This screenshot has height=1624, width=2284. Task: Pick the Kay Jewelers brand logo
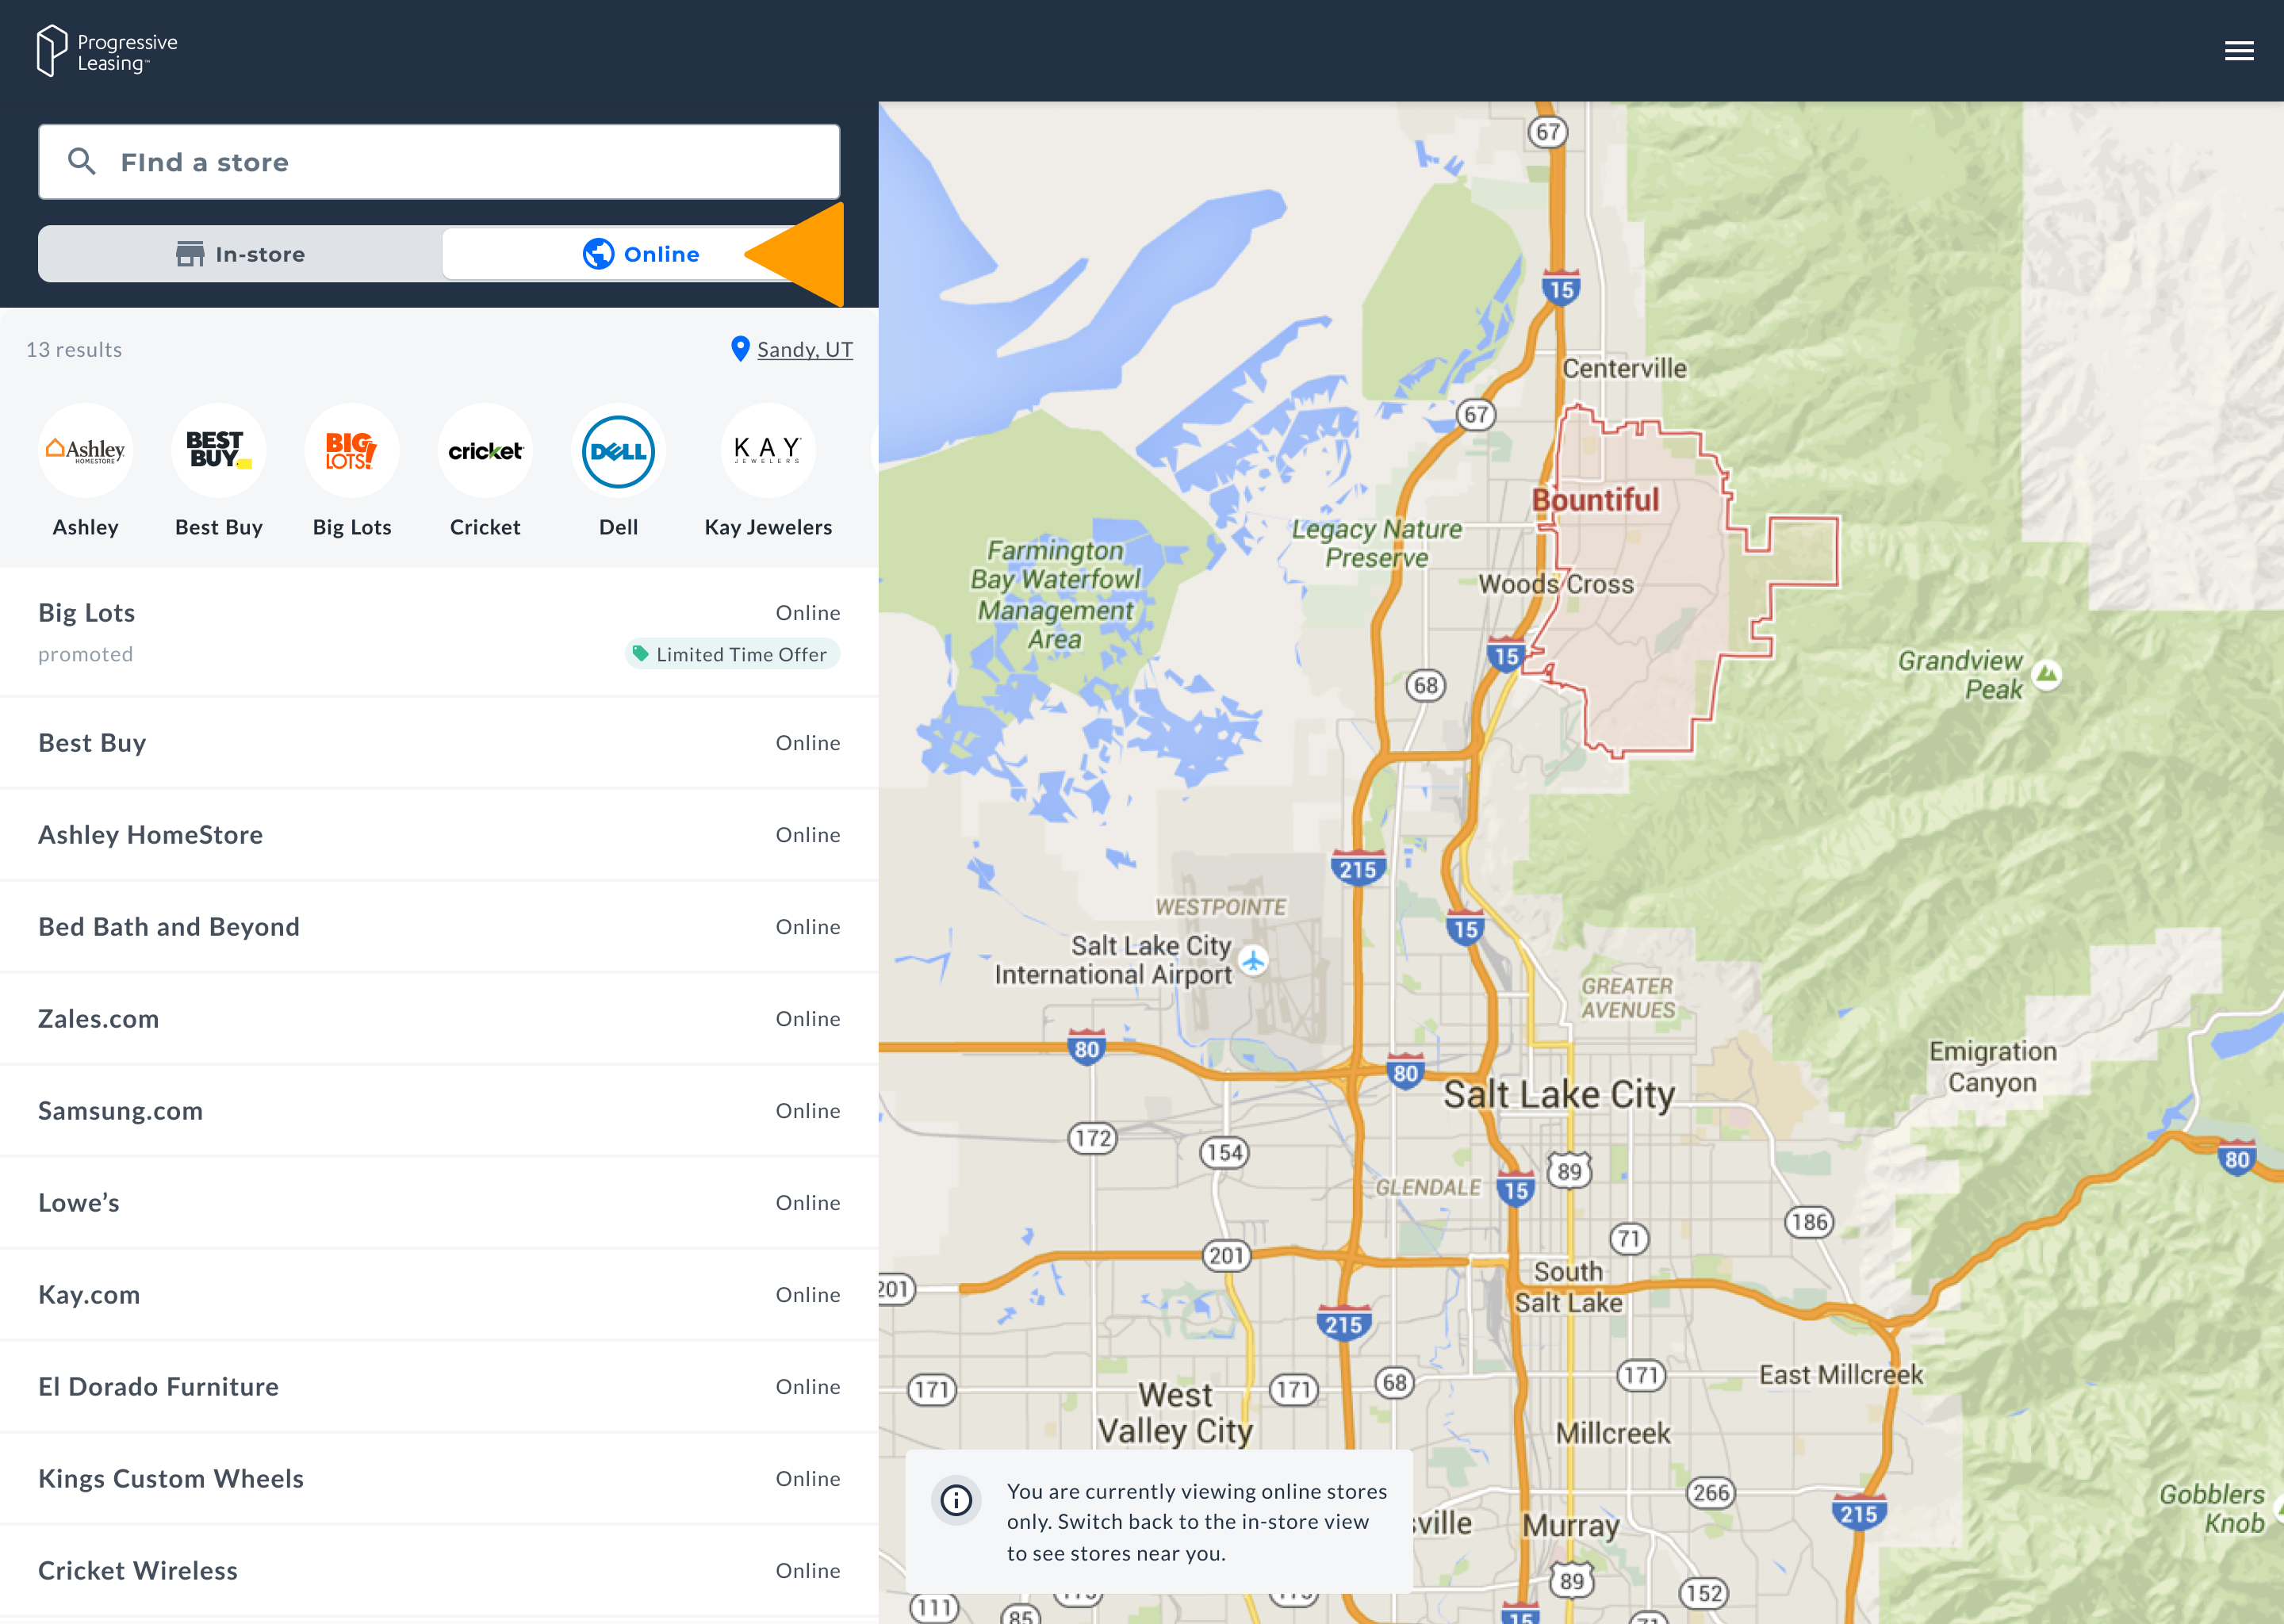pos(767,451)
